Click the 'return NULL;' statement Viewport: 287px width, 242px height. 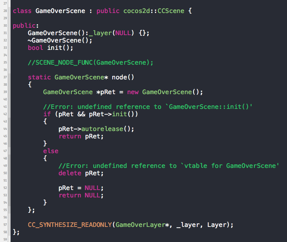pyautogui.click(x=81, y=195)
